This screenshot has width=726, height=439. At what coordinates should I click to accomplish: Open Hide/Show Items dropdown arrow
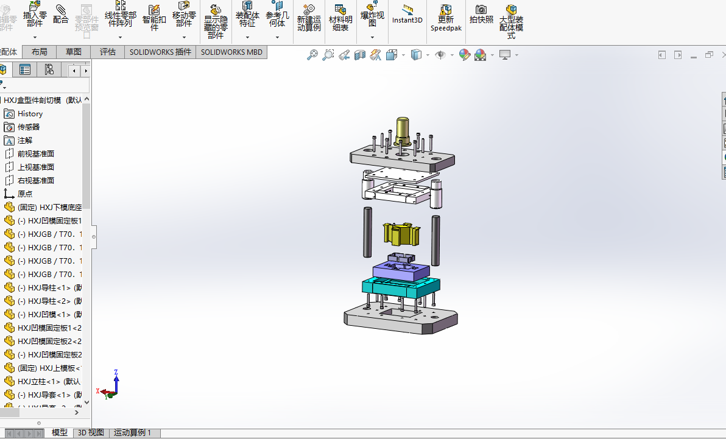pos(452,55)
